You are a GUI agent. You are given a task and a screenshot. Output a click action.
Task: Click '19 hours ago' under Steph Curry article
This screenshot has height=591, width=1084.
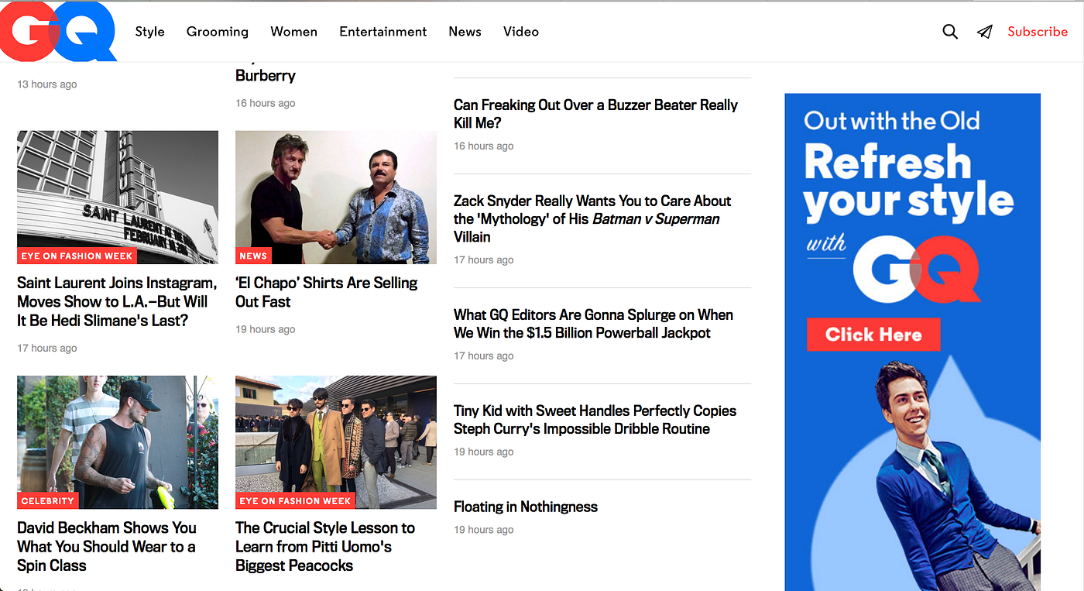tap(484, 452)
